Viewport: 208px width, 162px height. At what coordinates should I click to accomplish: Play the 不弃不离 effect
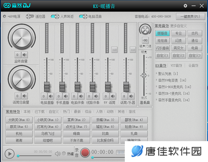77,140
